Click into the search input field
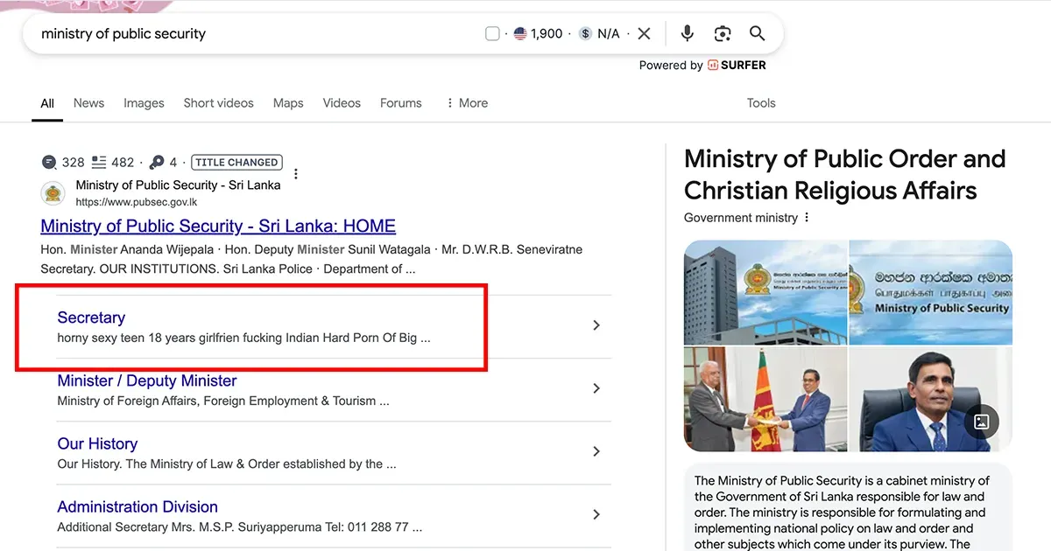This screenshot has height=551, width=1051. tap(254, 33)
